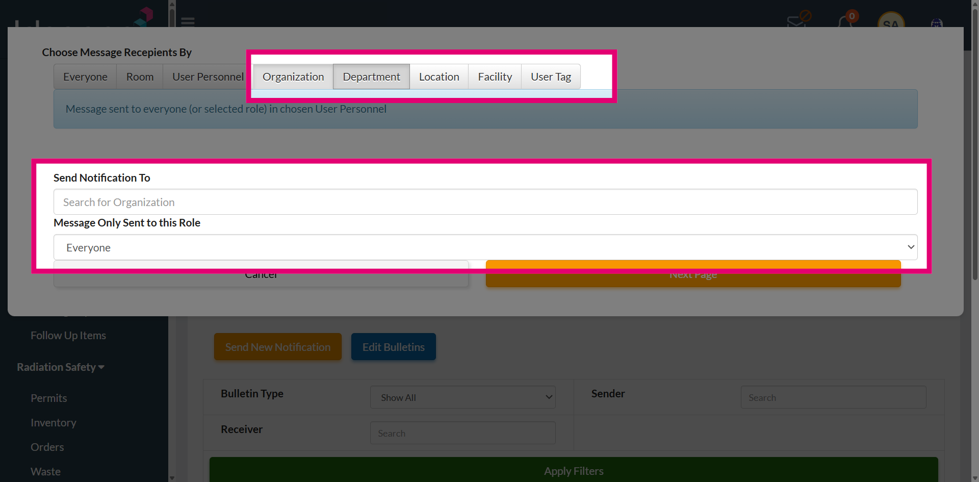The height and width of the screenshot is (482, 979).
Task: Open Waste in the sidebar
Action: click(45, 472)
